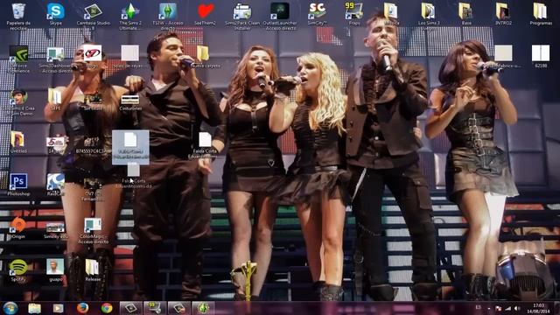
Task: Select the Spotify desktop shortcut
Action: 18,270
